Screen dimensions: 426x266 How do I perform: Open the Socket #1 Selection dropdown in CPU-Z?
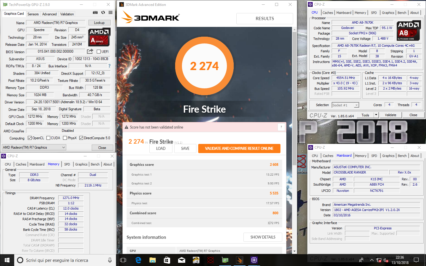pyautogui.click(x=345, y=105)
